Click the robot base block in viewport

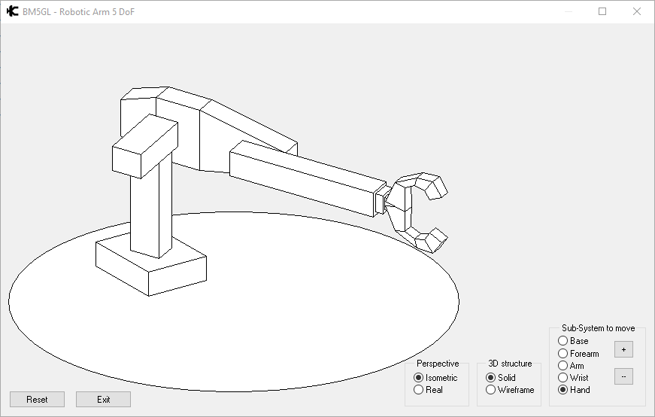tap(151, 264)
